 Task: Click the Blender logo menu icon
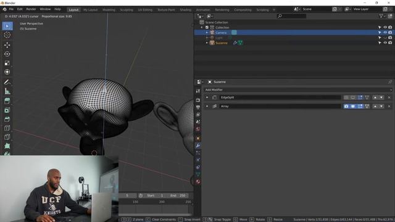click(x=4, y=9)
